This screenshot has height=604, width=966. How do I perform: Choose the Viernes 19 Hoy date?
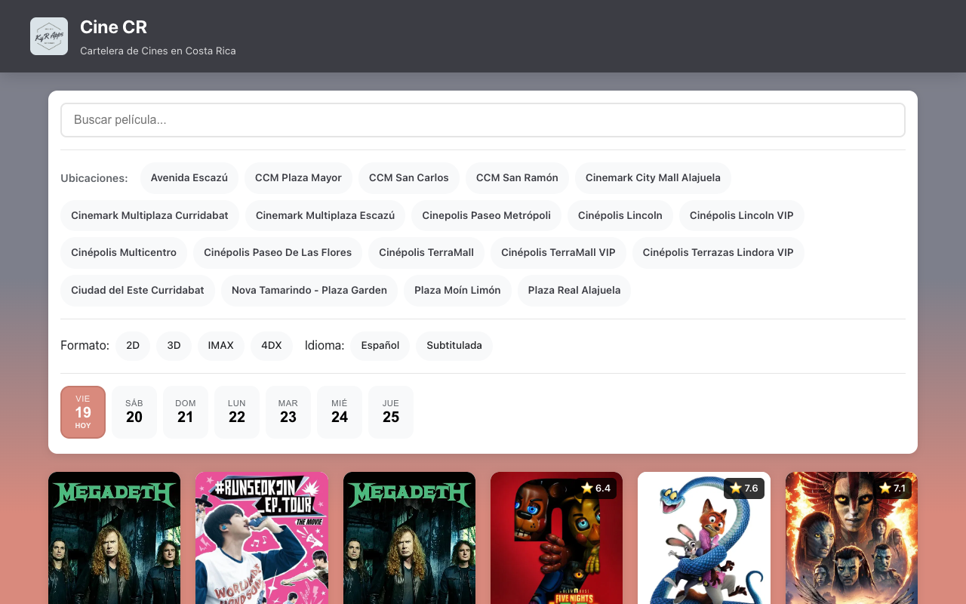[83, 412]
